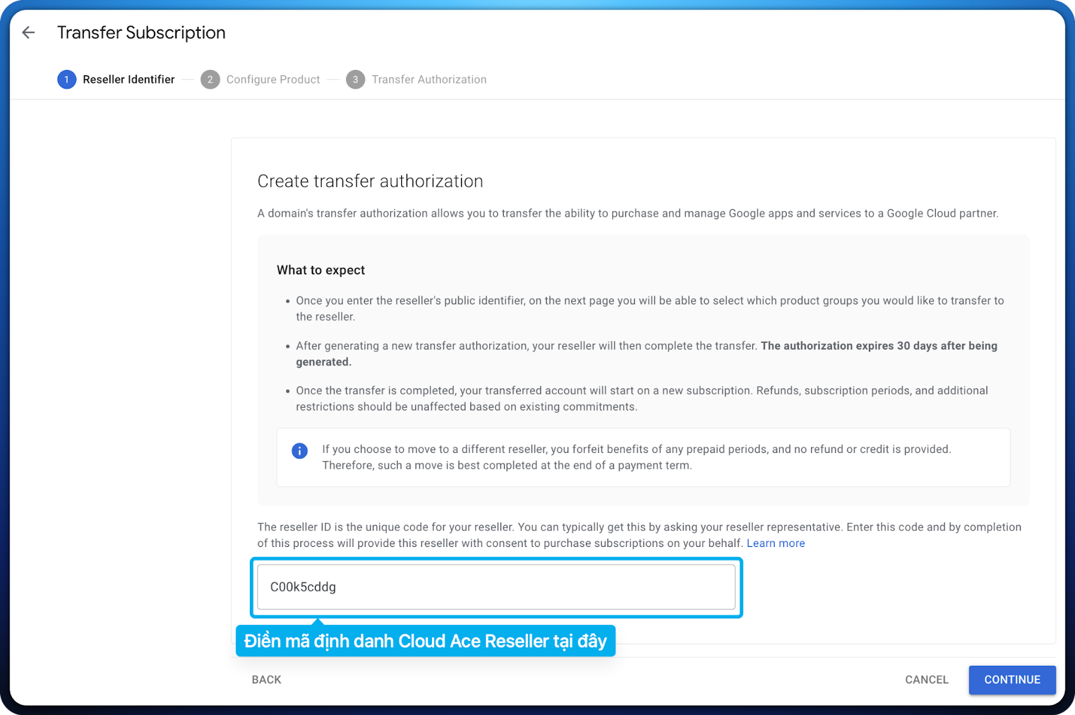Click the info notice about forfeiting prepaid benefits
Screen dimensions: 1075x715
point(638,457)
